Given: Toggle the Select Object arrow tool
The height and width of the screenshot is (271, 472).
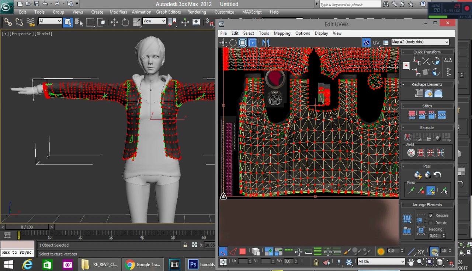Looking at the screenshot, I should 68,22.
